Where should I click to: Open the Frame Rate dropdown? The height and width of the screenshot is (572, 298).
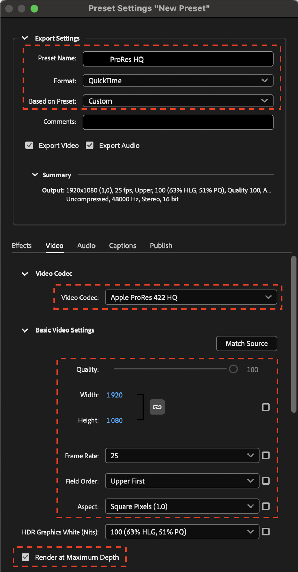tap(182, 455)
